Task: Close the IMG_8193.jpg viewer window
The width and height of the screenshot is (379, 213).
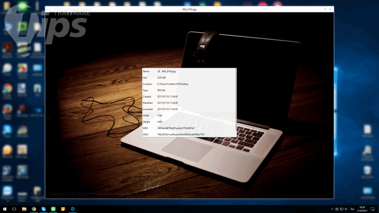Action: point(330,9)
